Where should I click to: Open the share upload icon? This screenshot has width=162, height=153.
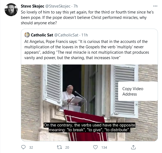[x=133, y=147]
